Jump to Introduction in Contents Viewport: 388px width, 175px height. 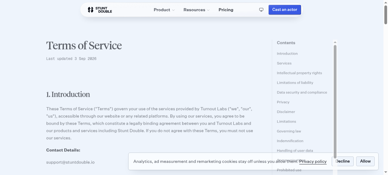point(287,54)
